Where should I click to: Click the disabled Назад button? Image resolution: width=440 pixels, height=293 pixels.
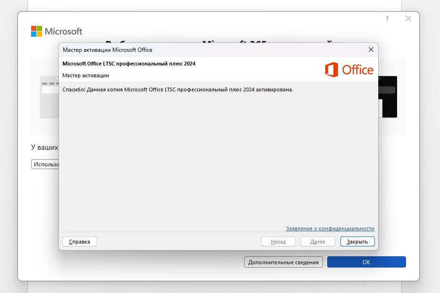click(278, 242)
